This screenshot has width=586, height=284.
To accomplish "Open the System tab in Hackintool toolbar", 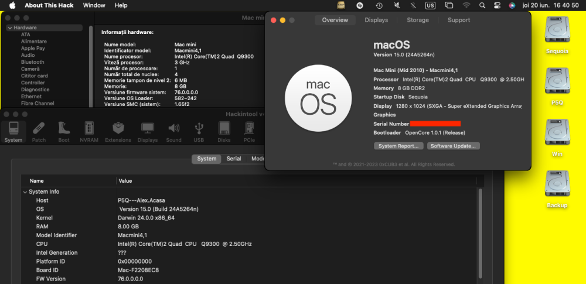I will coord(13,132).
